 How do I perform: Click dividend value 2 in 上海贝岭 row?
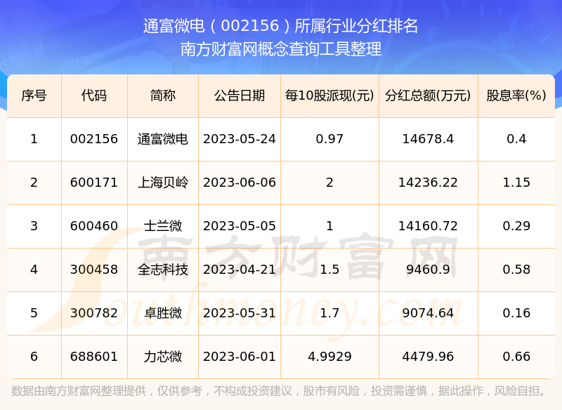329,183
